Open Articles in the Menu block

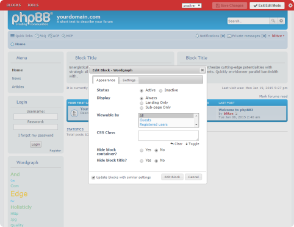18,87
